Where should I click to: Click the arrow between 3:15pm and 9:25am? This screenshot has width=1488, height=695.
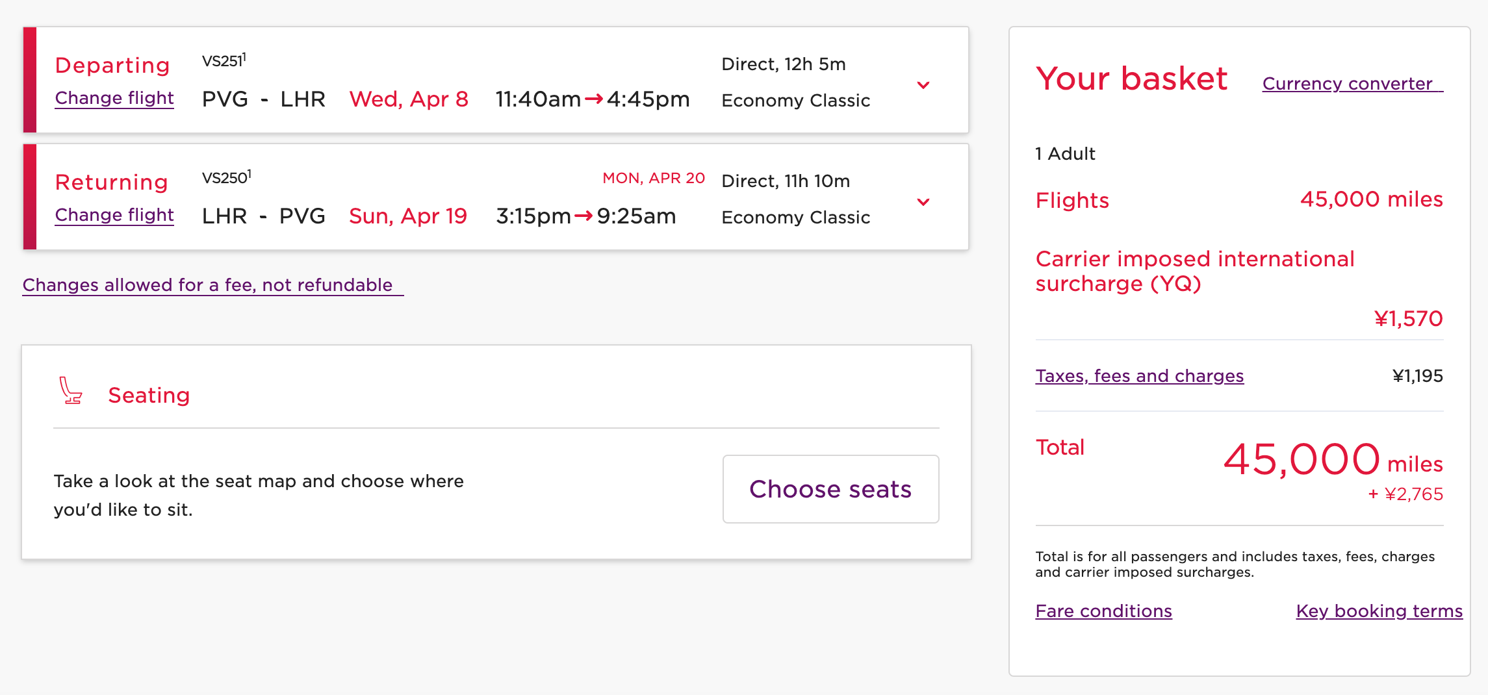click(x=584, y=216)
